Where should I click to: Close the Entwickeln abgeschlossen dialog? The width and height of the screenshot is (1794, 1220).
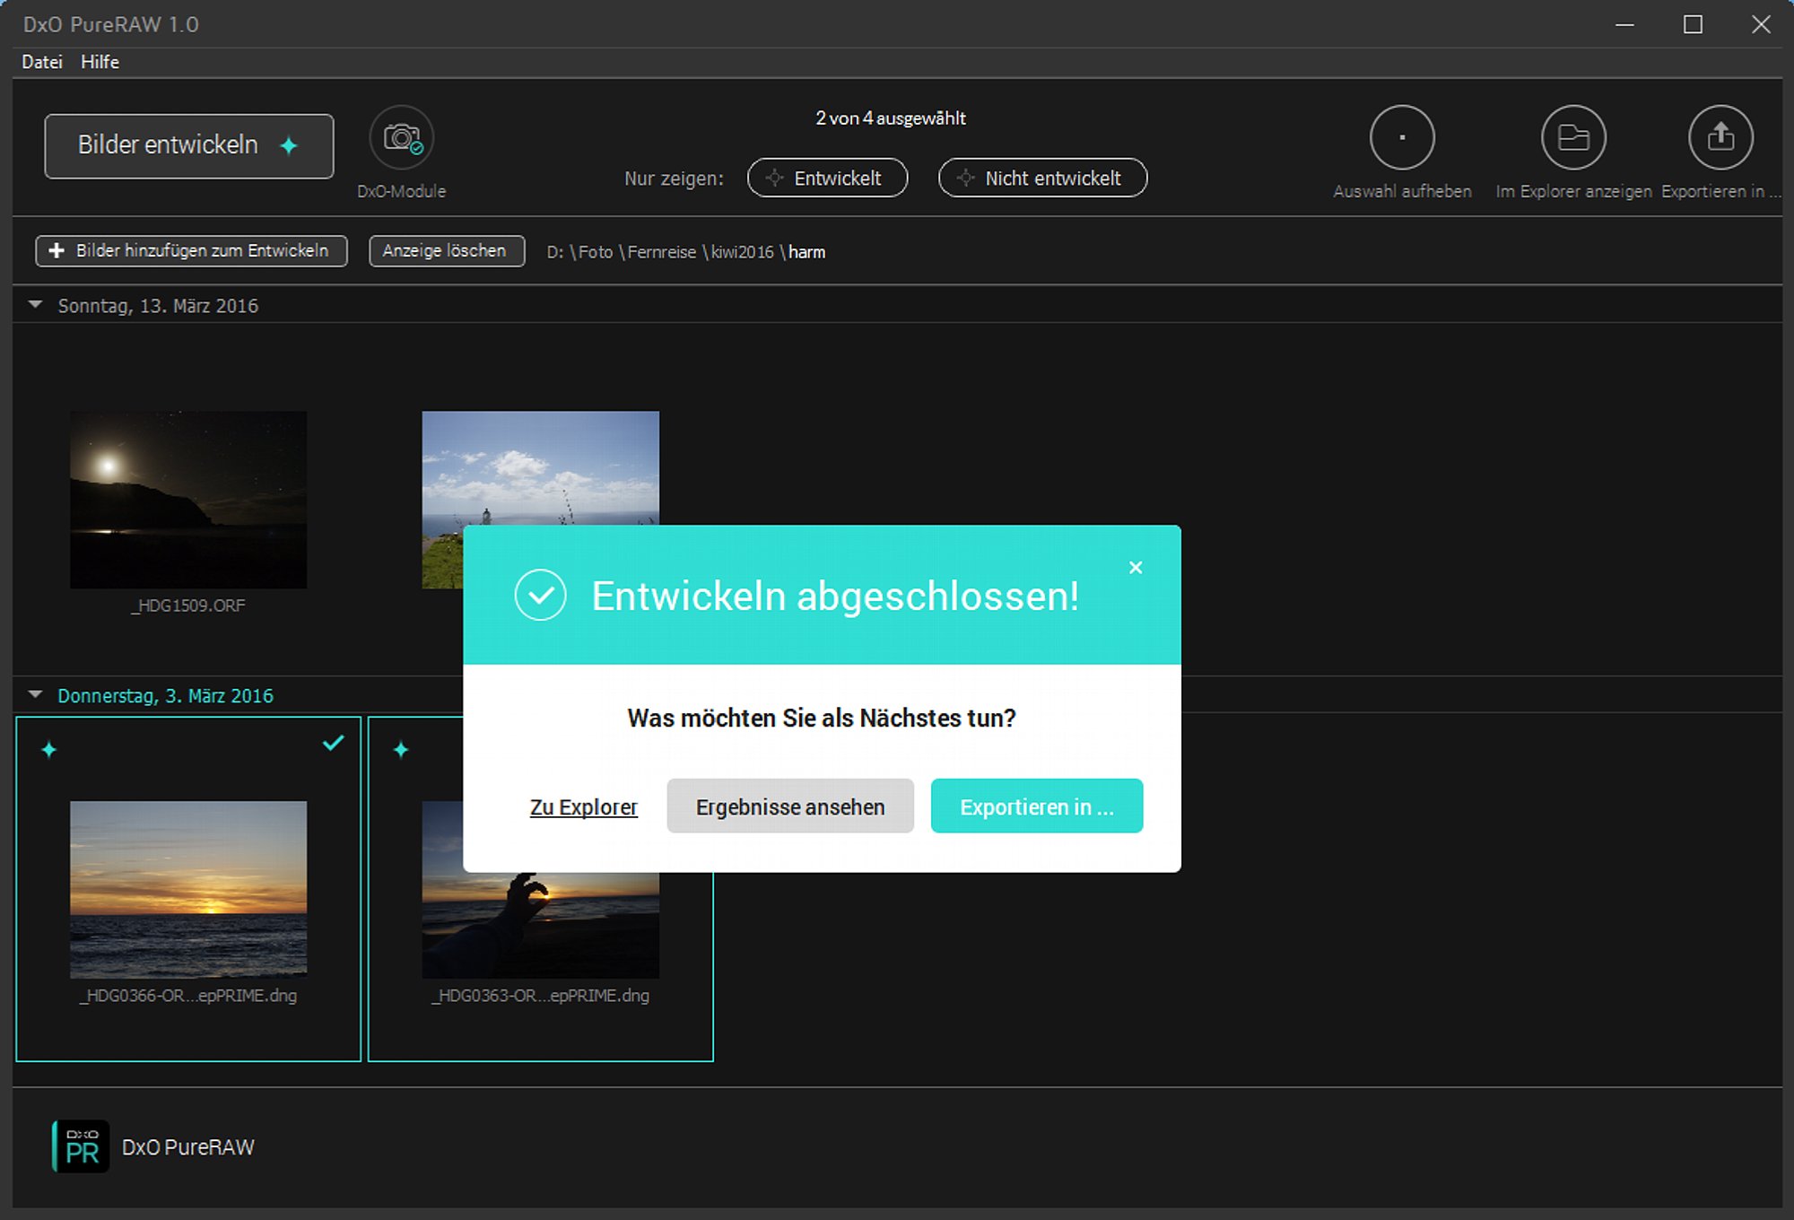tap(1136, 568)
